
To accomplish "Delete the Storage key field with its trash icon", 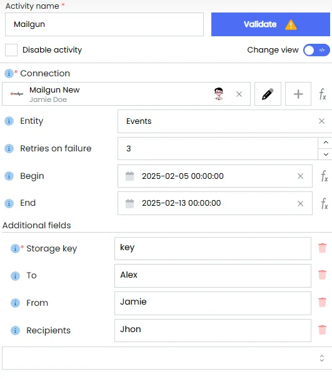I will (323, 248).
